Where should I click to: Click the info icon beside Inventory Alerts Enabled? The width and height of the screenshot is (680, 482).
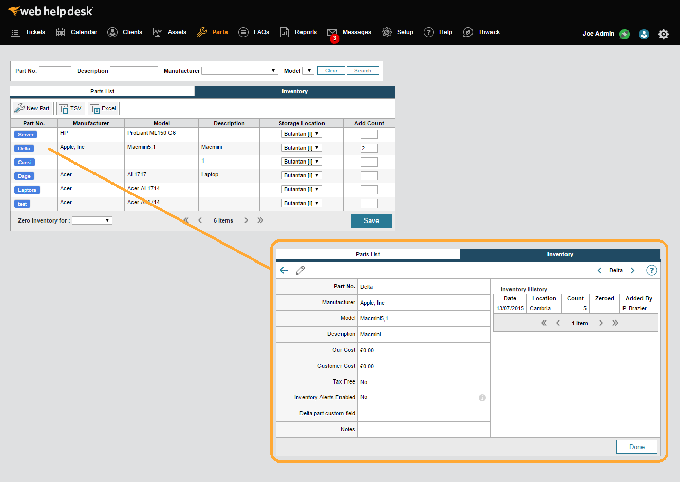click(482, 398)
